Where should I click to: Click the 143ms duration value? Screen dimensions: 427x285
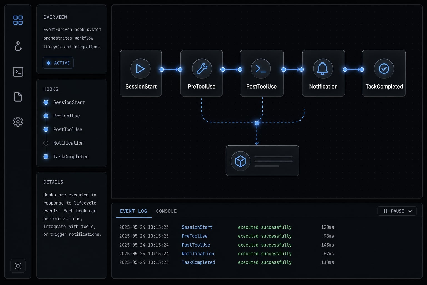coord(327,245)
